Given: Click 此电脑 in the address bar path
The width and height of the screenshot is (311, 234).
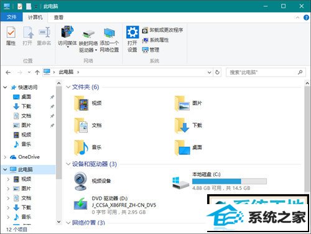Looking at the screenshot, I should point(66,72).
